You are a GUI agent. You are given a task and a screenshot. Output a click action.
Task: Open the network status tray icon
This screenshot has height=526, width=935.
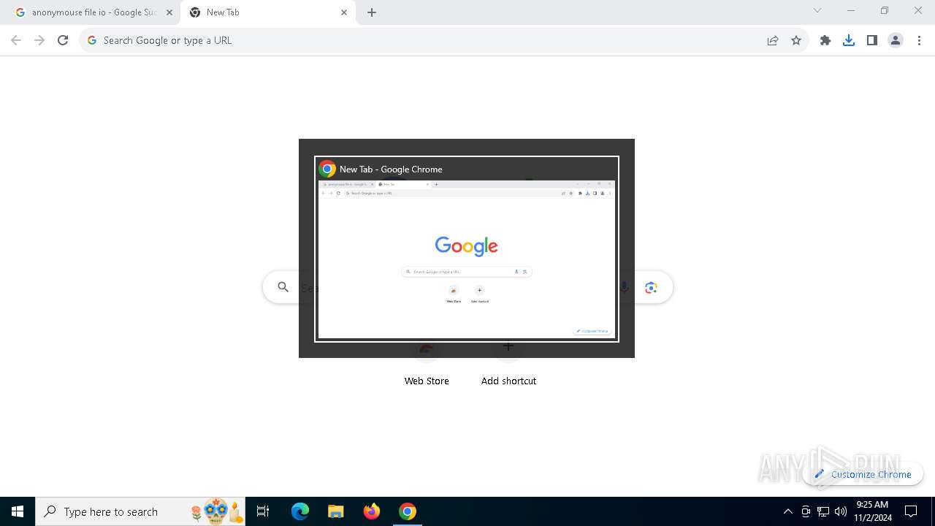click(x=823, y=511)
